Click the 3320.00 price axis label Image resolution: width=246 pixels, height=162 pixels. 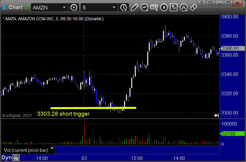pos(229,93)
